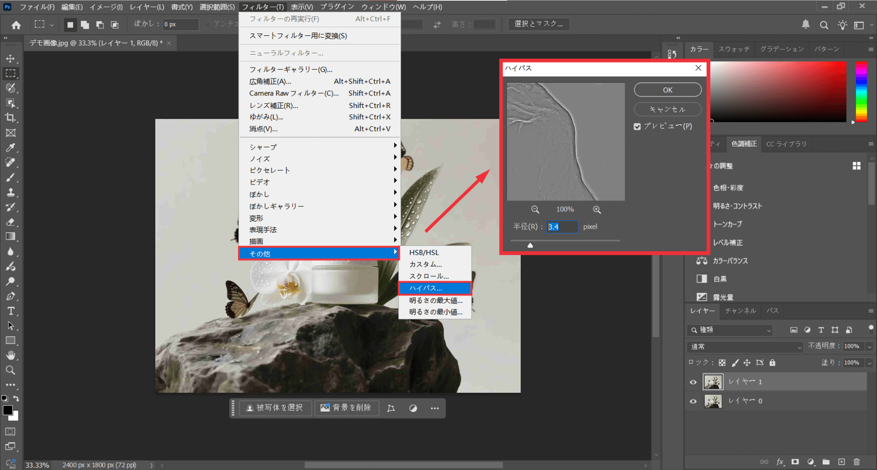Click the hue spectrum strip
This screenshot has height=470, width=877.
(861, 92)
